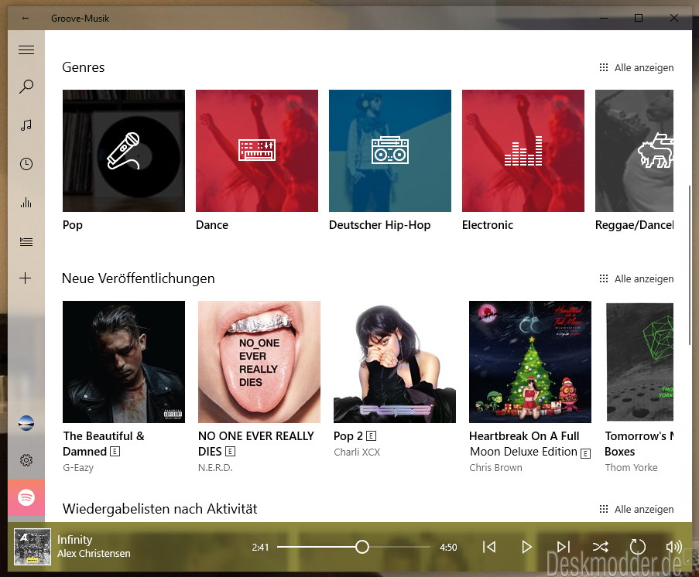
Task: Open The Beautiful & Damned album cover
Action: point(124,362)
